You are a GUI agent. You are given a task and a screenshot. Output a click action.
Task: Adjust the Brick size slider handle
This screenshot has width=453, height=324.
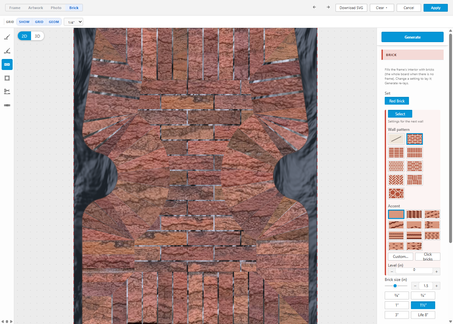[395, 286]
